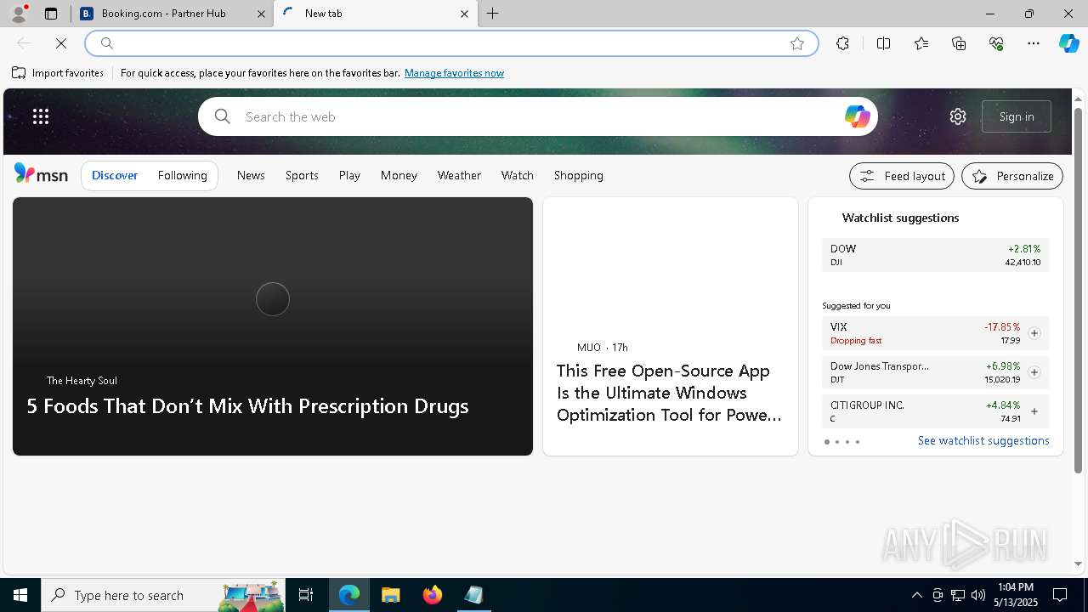The image size is (1088, 612).
Task: Add Dow Jones Transport to watchlist
Action: 1034,372
